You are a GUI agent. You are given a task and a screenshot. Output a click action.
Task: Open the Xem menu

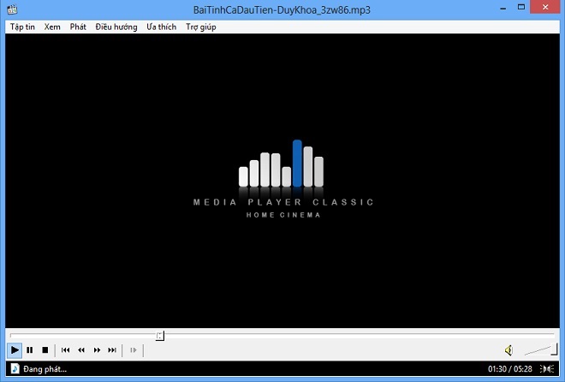pos(52,27)
